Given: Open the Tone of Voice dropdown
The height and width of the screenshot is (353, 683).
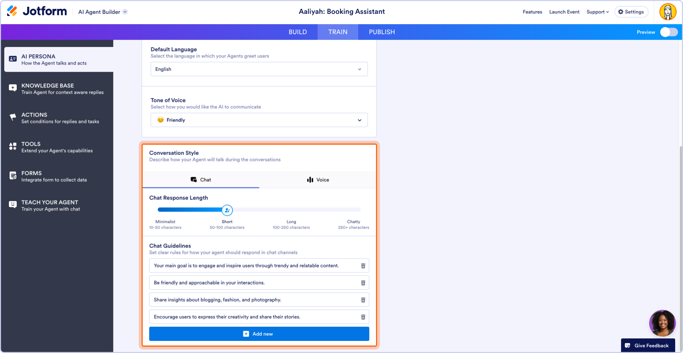Looking at the screenshot, I should tap(259, 120).
